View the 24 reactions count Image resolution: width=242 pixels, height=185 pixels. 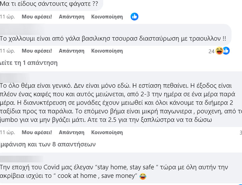coord(211,51)
